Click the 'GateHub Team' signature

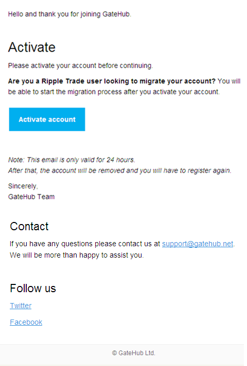pyautogui.click(x=31, y=197)
